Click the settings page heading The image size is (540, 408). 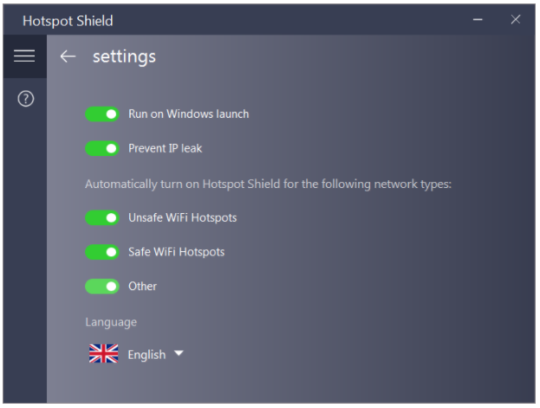tap(124, 56)
